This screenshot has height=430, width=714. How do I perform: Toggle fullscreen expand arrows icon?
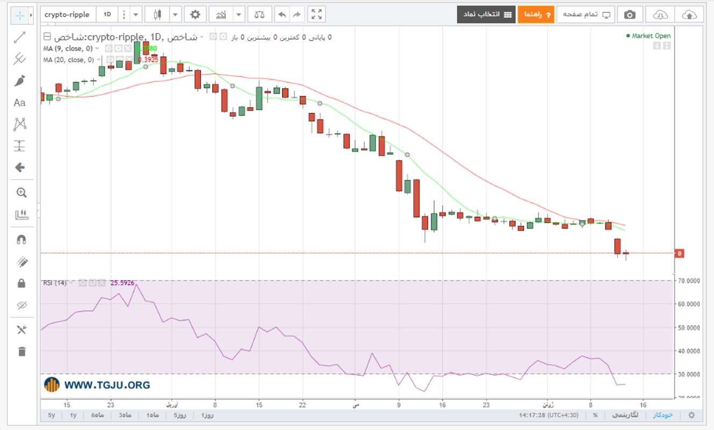click(317, 15)
